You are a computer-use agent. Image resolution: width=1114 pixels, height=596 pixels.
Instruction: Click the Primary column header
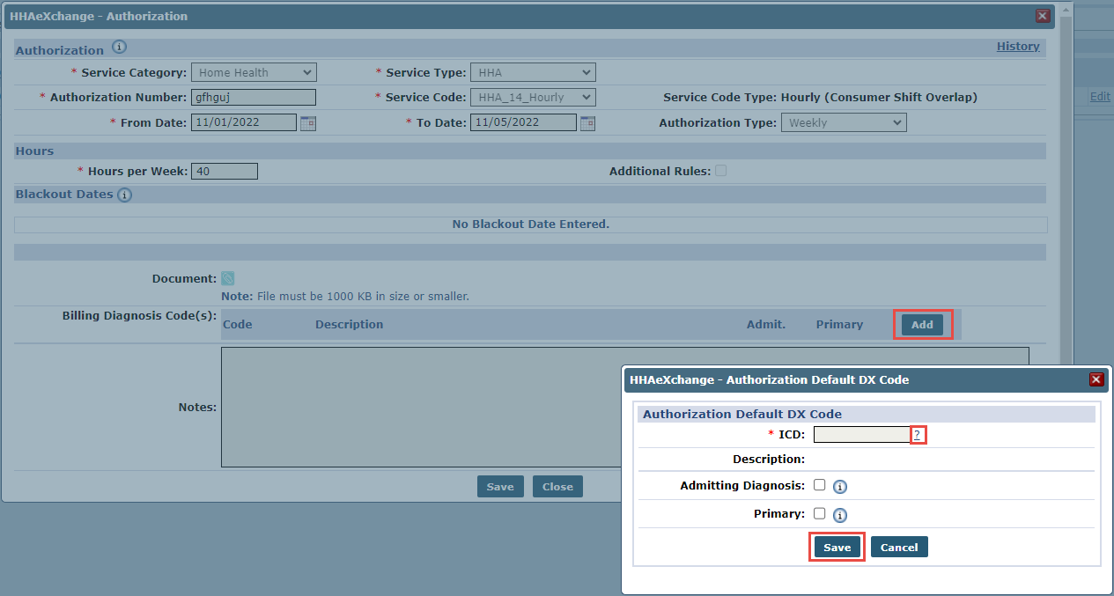pyautogui.click(x=839, y=325)
